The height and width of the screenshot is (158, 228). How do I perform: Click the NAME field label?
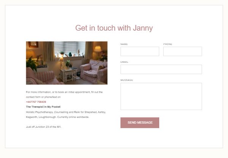(124, 44)
